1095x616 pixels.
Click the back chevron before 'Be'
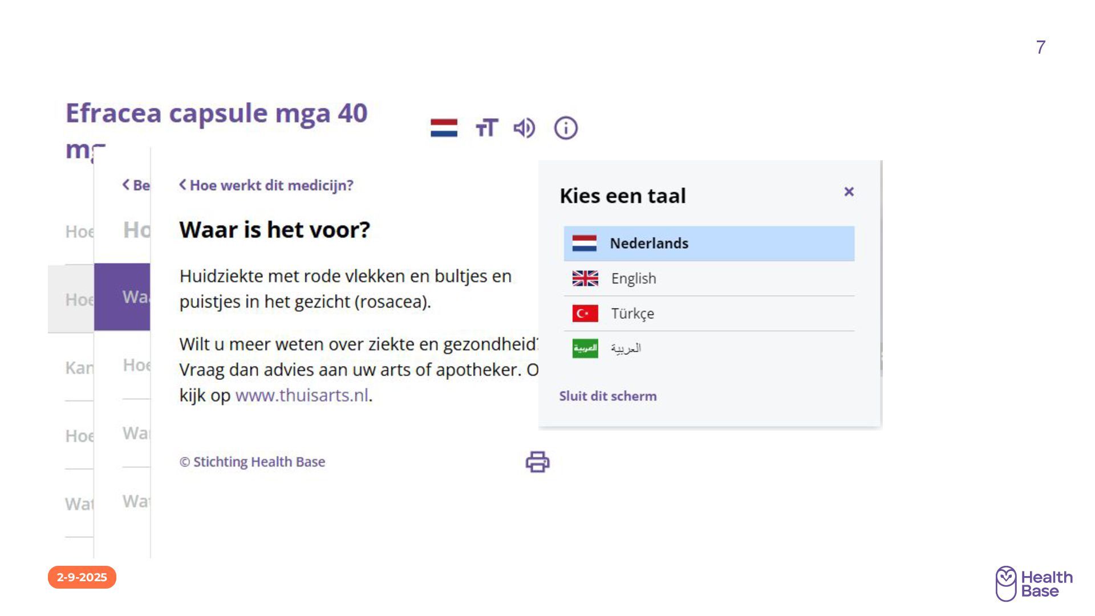(126, 185)
